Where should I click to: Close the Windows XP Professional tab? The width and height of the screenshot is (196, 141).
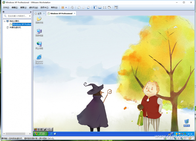coord(74,13)
